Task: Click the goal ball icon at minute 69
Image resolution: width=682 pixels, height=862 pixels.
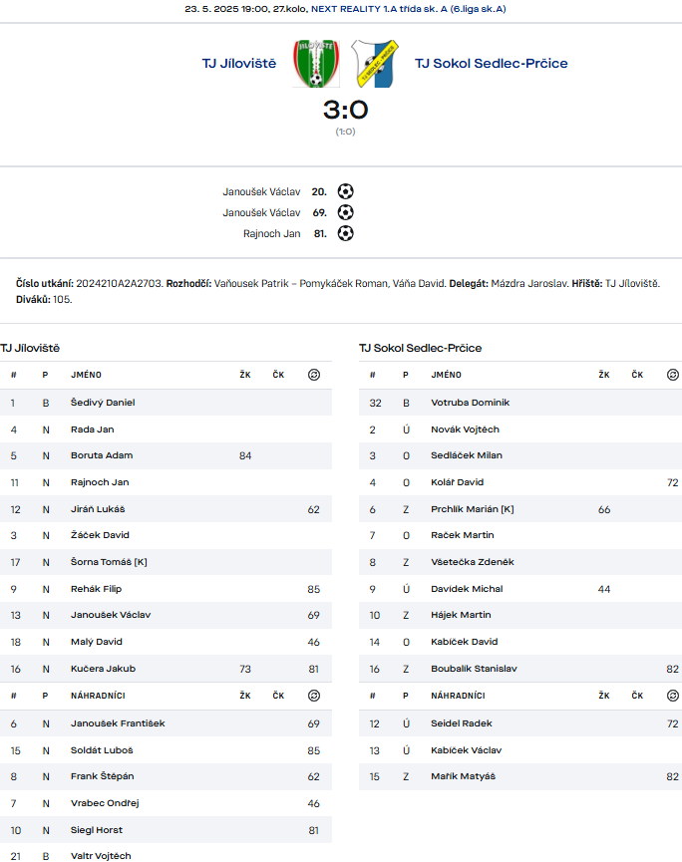Action: coord(345,212)
